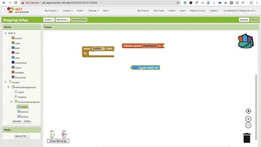Go to previous warning arrow
Viewport: 261px width, 147px height.
point(52,131)
